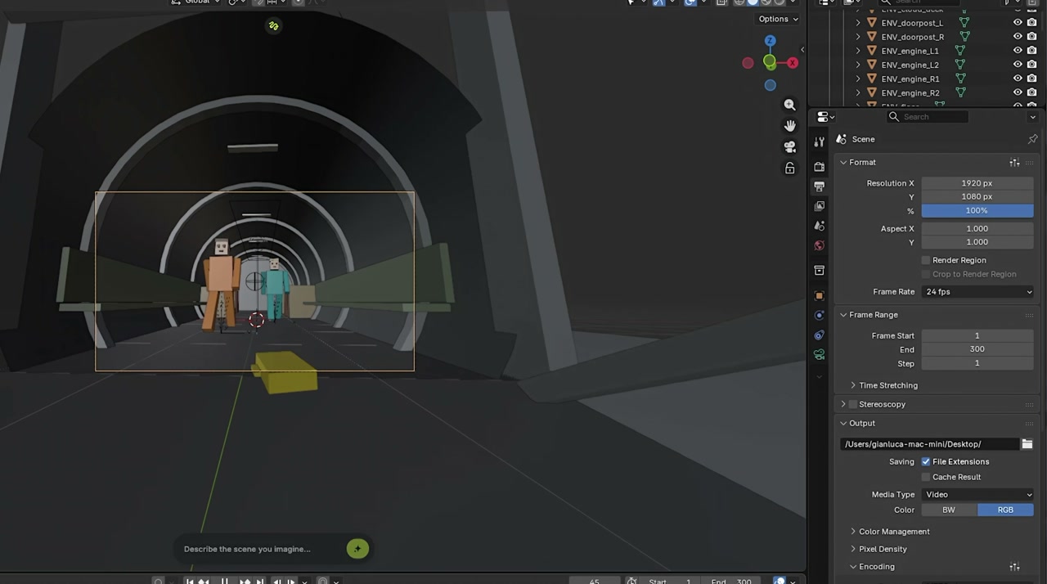The height and width of the screenshot is (584, 1047).
Task: Click the red X axis gizmo
Action: [x=793, y=63]
